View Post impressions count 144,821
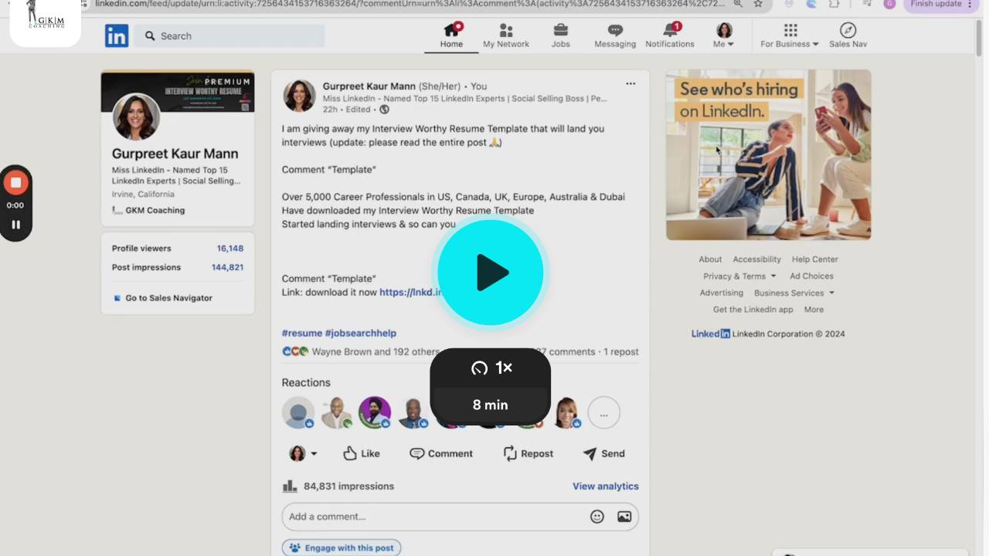 pyautogui.click(x=227, y=267)
